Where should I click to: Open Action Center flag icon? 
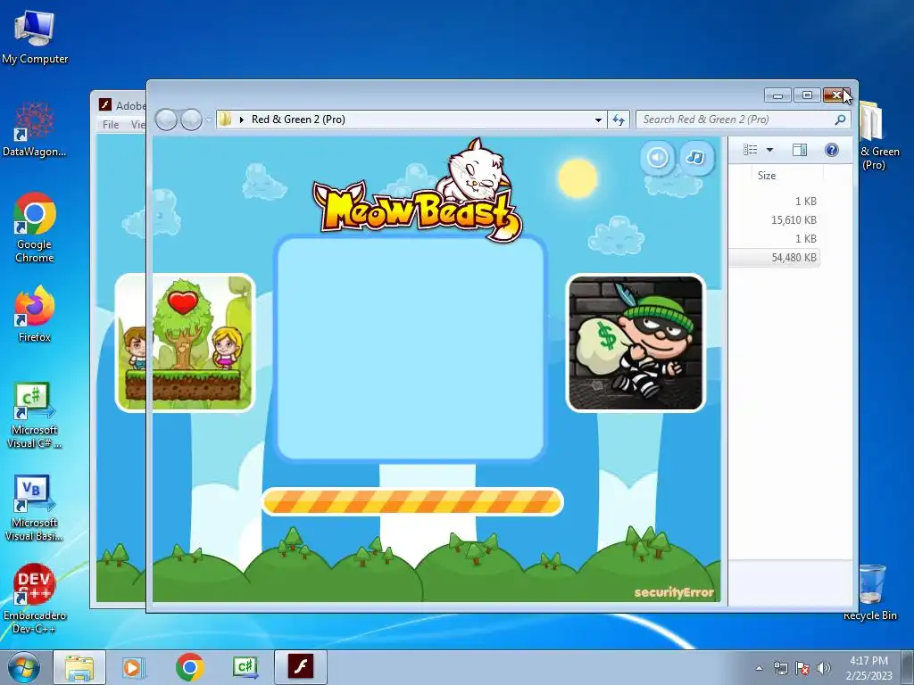pos(802,668)
